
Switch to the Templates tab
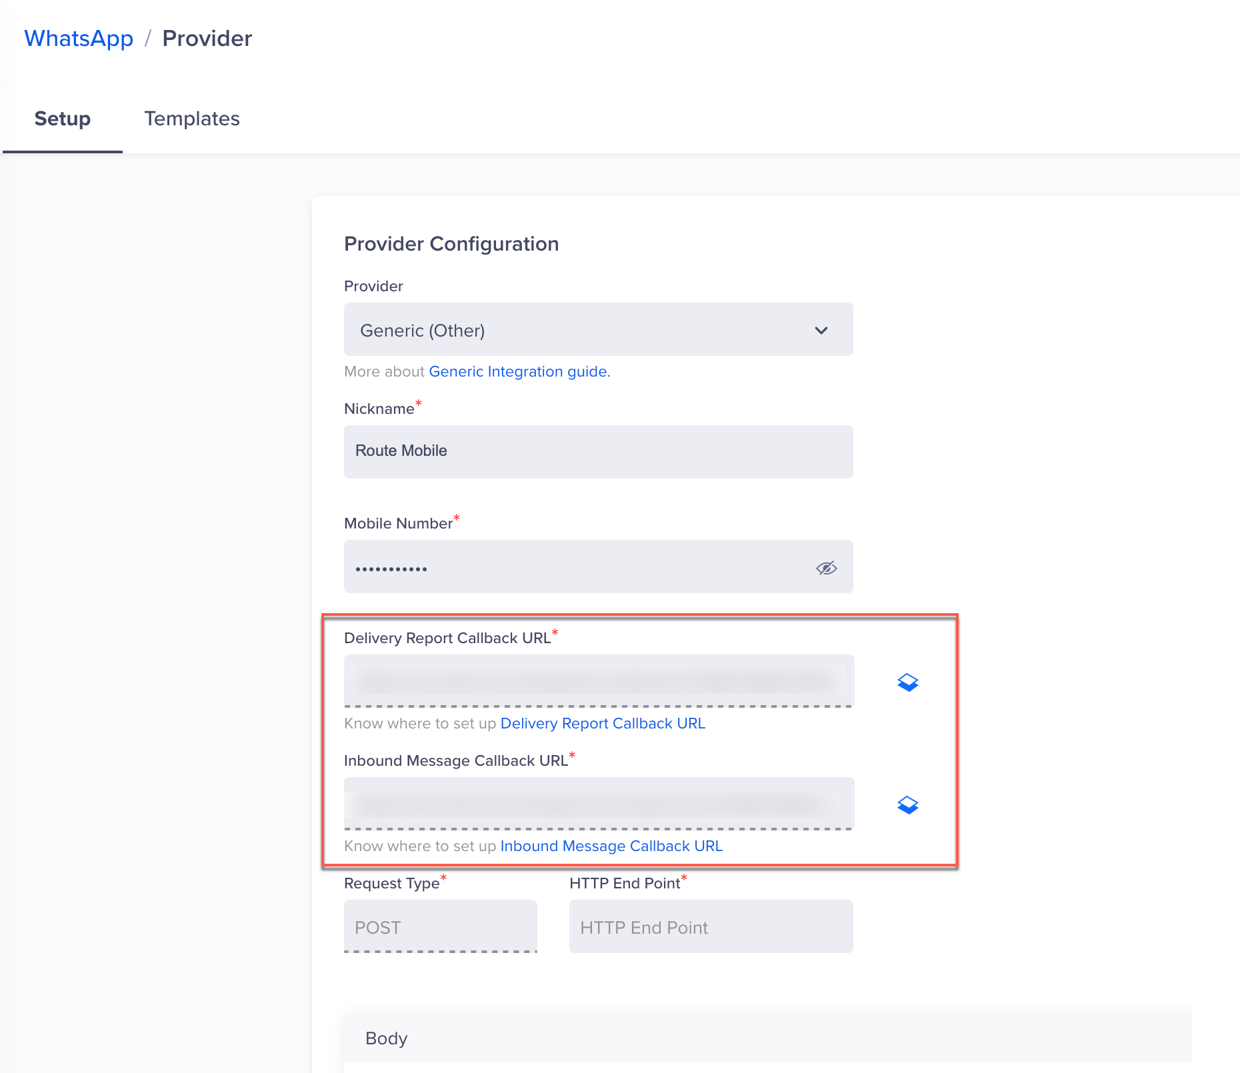(192, 119)
